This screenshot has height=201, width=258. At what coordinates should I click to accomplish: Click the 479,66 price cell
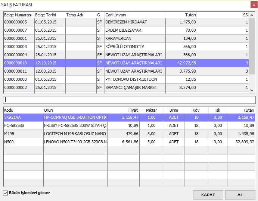click(x=123, y=134)
